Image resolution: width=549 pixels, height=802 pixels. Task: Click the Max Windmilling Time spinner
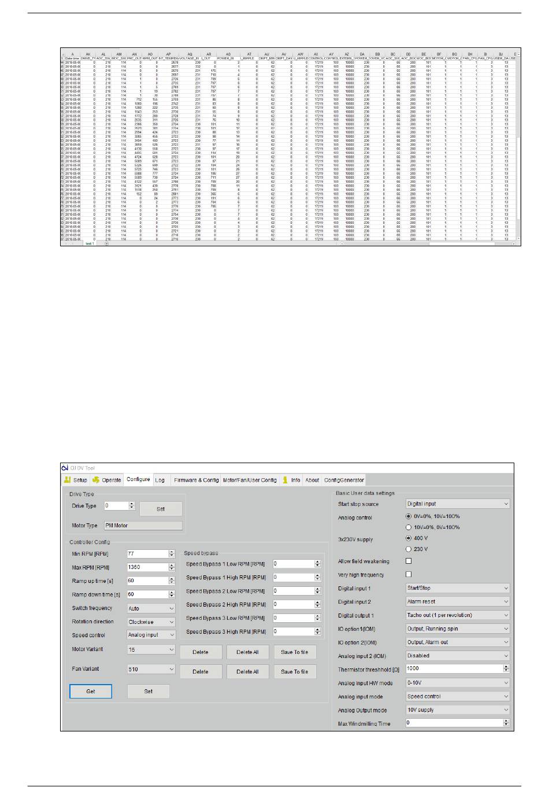tap(506, 723)
